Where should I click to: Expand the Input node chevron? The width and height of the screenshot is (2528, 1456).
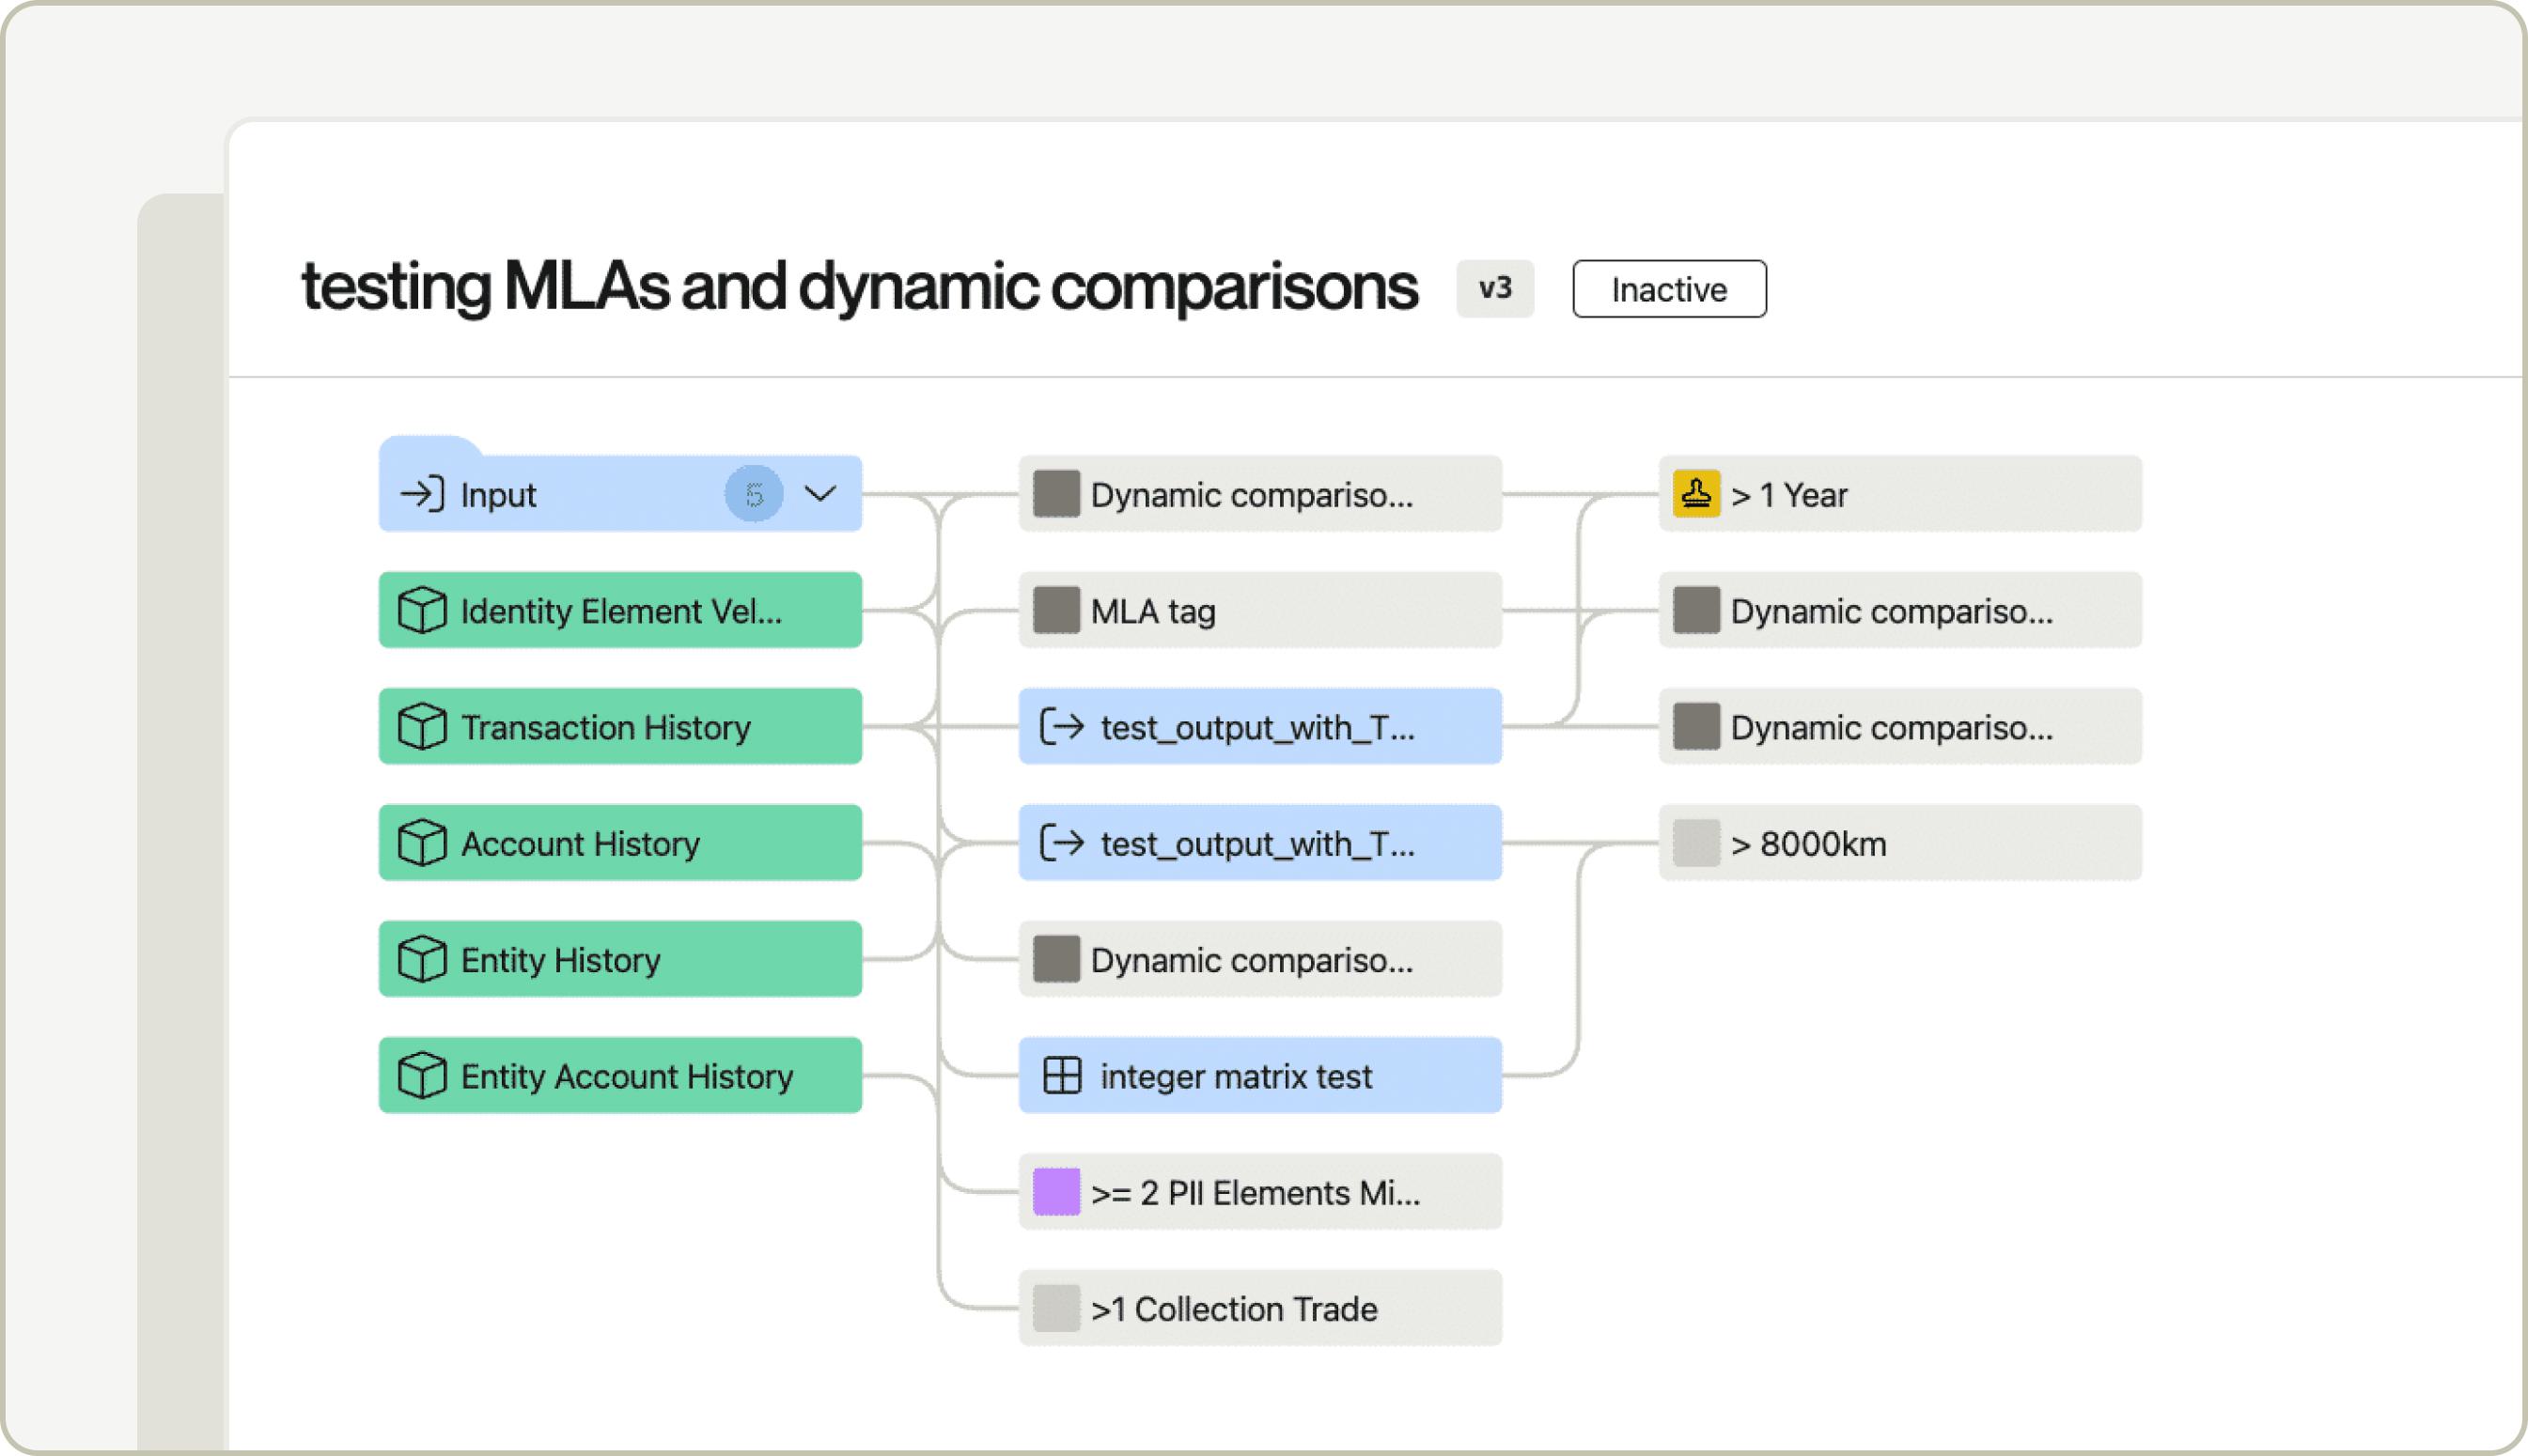[820, 494]
